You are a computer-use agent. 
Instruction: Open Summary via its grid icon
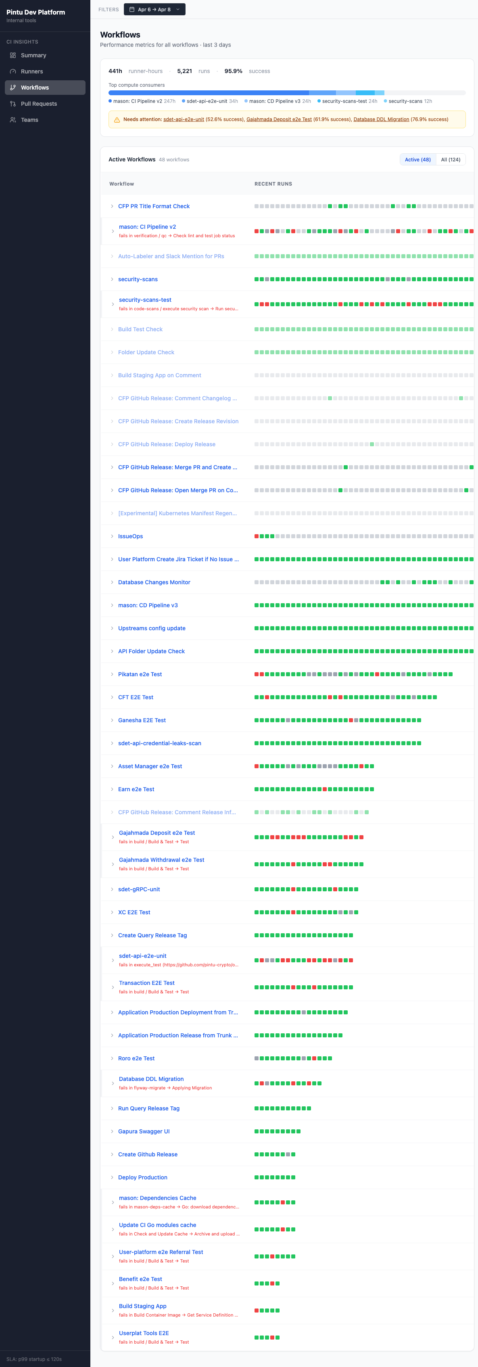click(13, 55)
